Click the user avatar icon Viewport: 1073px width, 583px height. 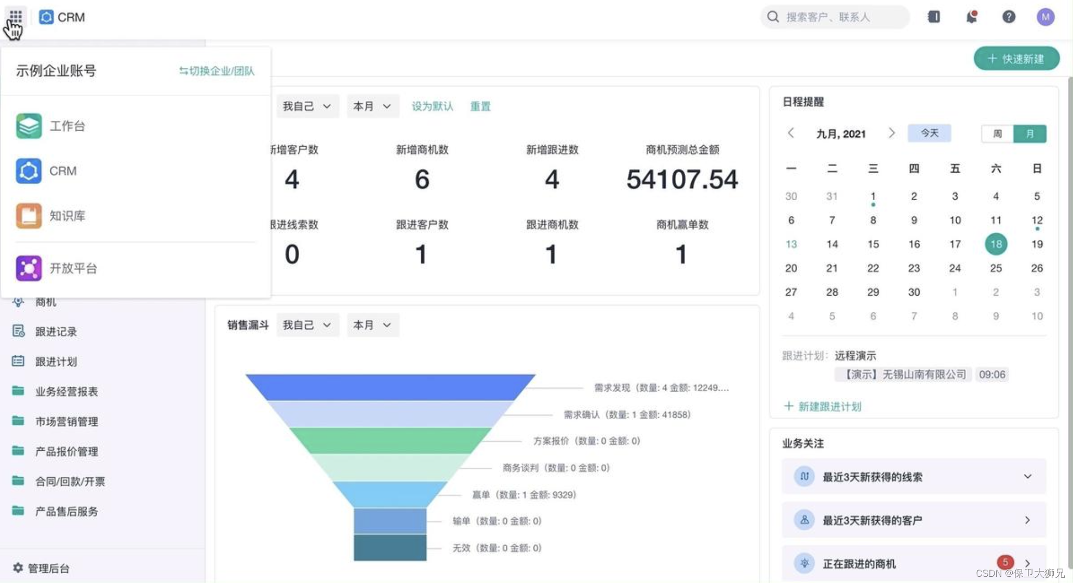pyautogui.click(x=1045, y=17)
